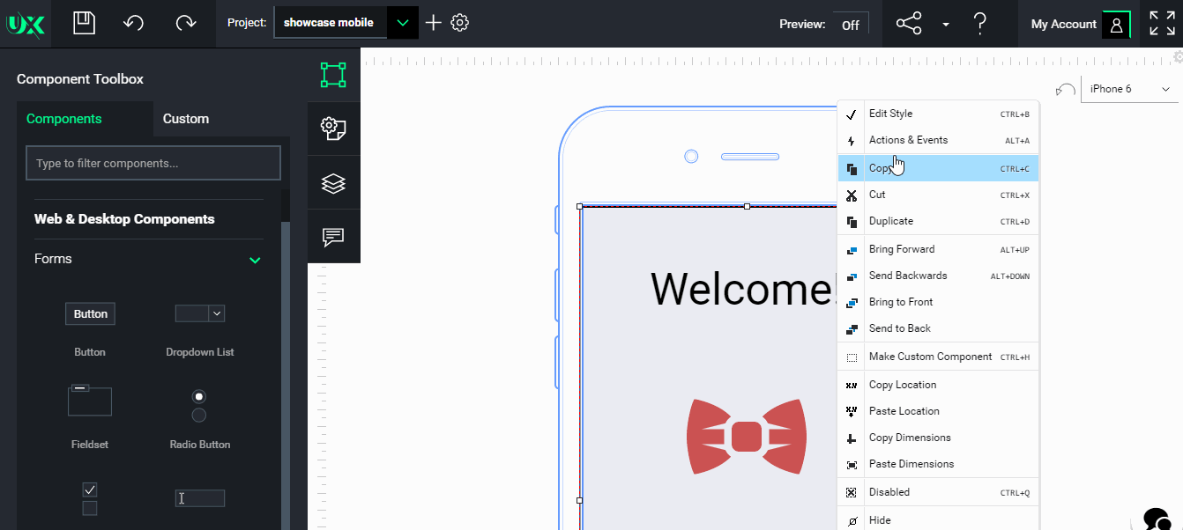Choose Copy Location menu entry
The image size is (1183, 530).
pyautogui.click(x=939, y=385)
